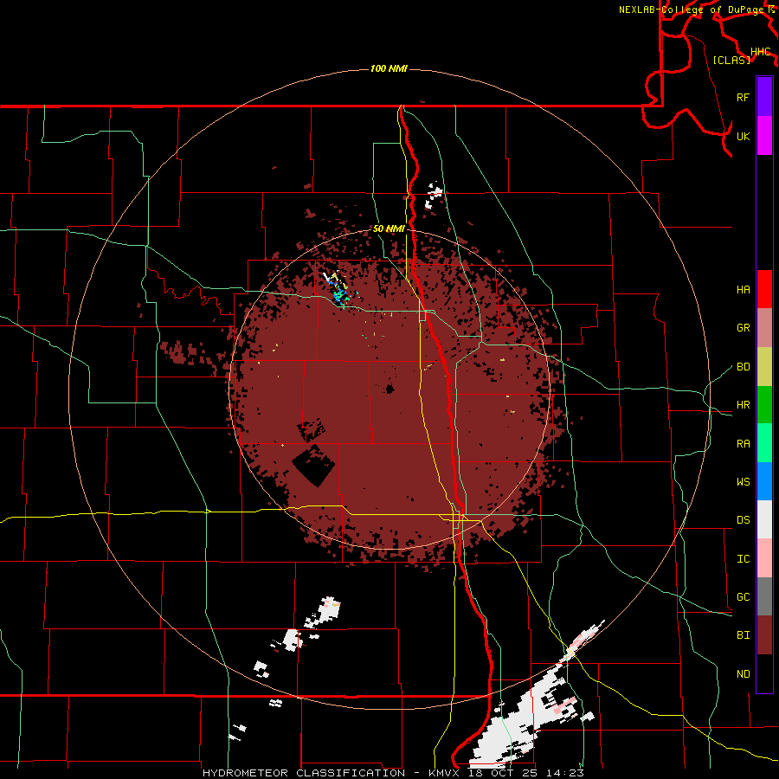Click the purple RF legend color swatch
The image size is (779, 779).
[764, 96]
